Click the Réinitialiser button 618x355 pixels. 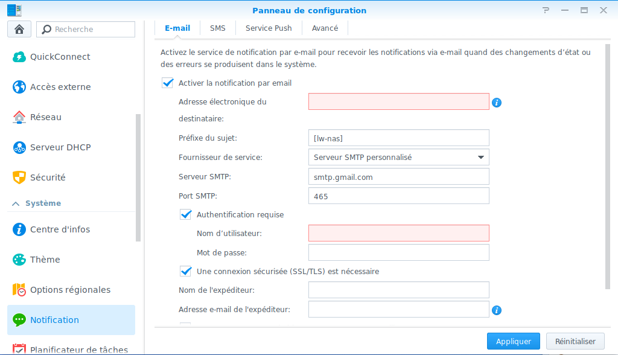(575, 341)
